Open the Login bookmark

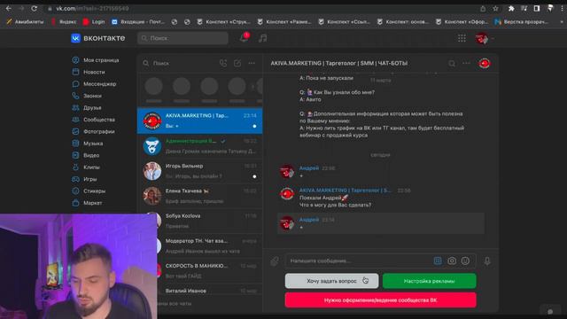[94, 21]
